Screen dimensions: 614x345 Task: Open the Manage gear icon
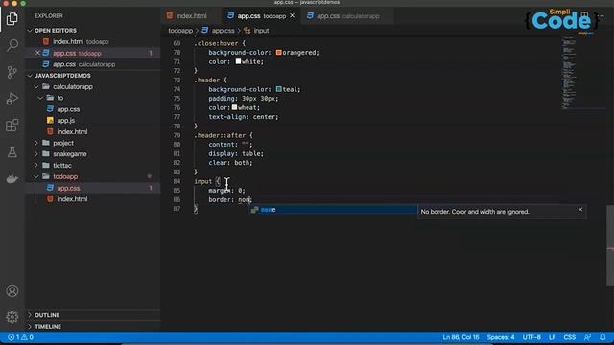pos(12,317)
